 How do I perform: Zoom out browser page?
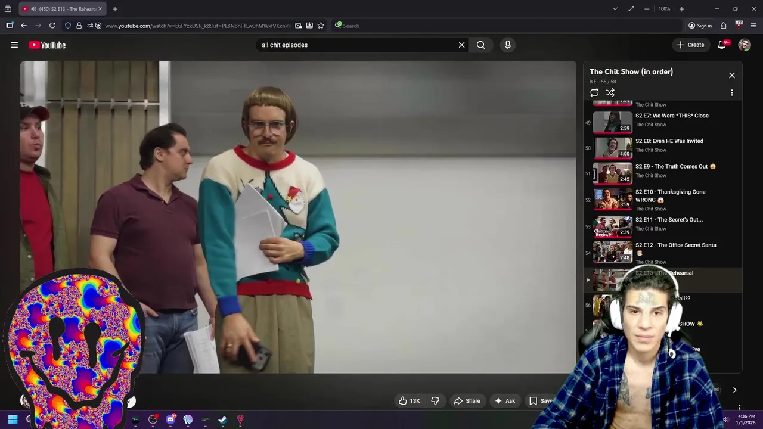[x=647, y=9]
